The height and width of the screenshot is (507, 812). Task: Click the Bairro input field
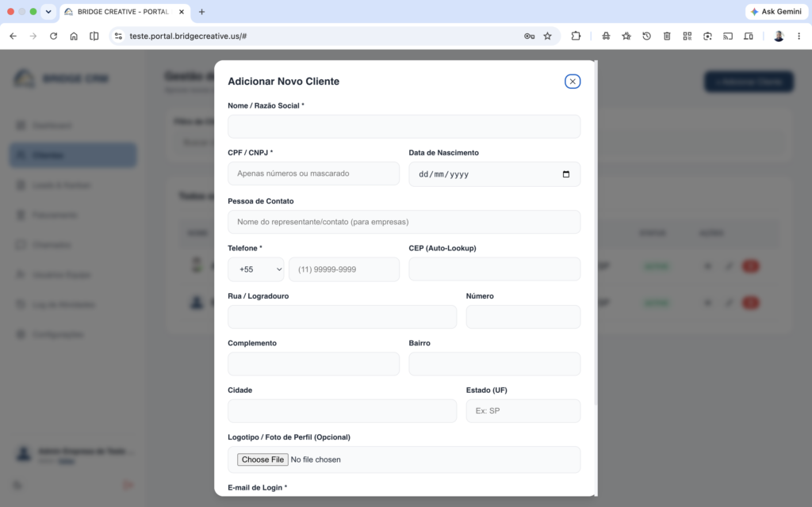click(x=495, y=364)
